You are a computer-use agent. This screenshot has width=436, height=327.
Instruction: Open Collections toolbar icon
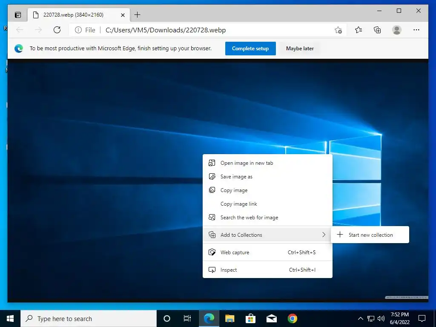point(377,30)
